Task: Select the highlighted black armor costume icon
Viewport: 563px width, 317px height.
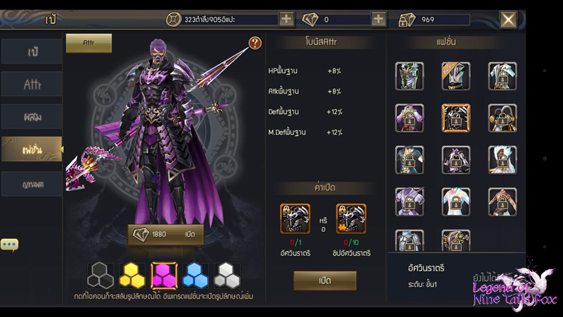Action: coord(455,118)
